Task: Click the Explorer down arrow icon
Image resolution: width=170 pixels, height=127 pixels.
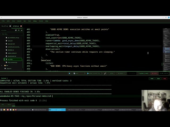Action: tap(22, 30)
